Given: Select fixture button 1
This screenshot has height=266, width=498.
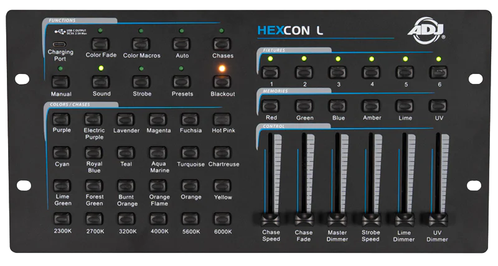Looking at the screenshot, I should click(x=270, y=73).
